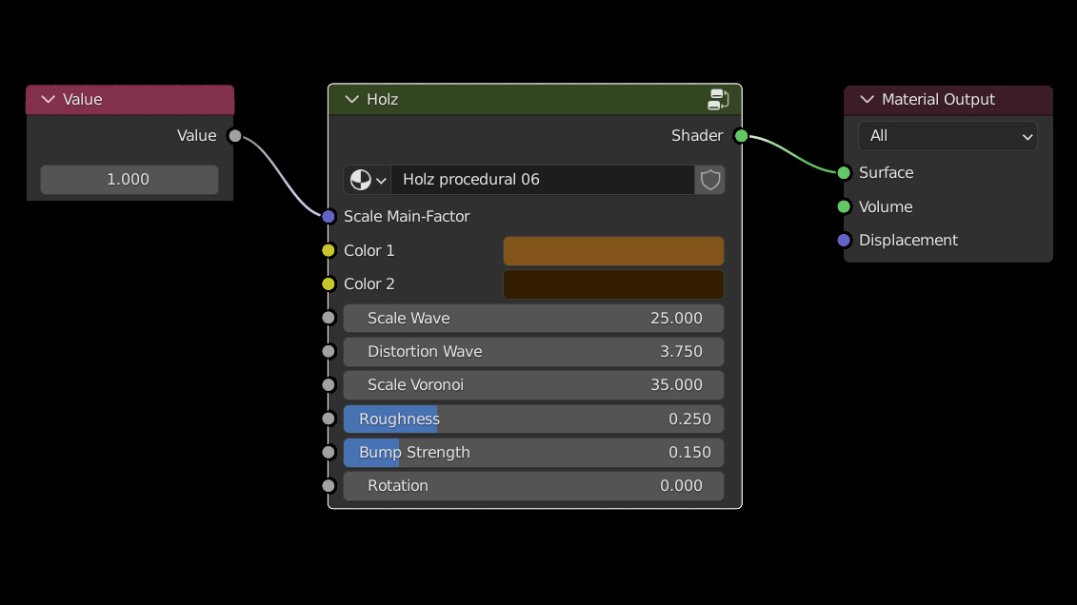This screenshot has width=1077, height=605.
Task: Click the Rotation value field
Action: coord(533,486)
